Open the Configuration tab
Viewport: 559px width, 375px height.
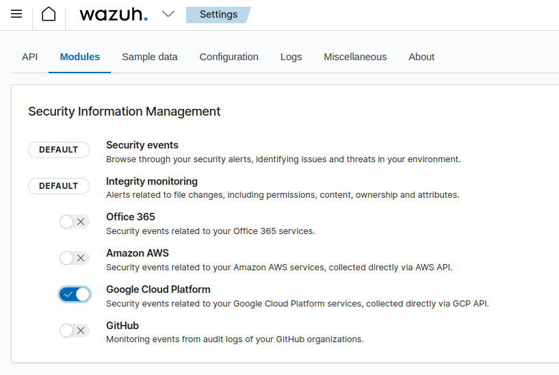point(229,57)
